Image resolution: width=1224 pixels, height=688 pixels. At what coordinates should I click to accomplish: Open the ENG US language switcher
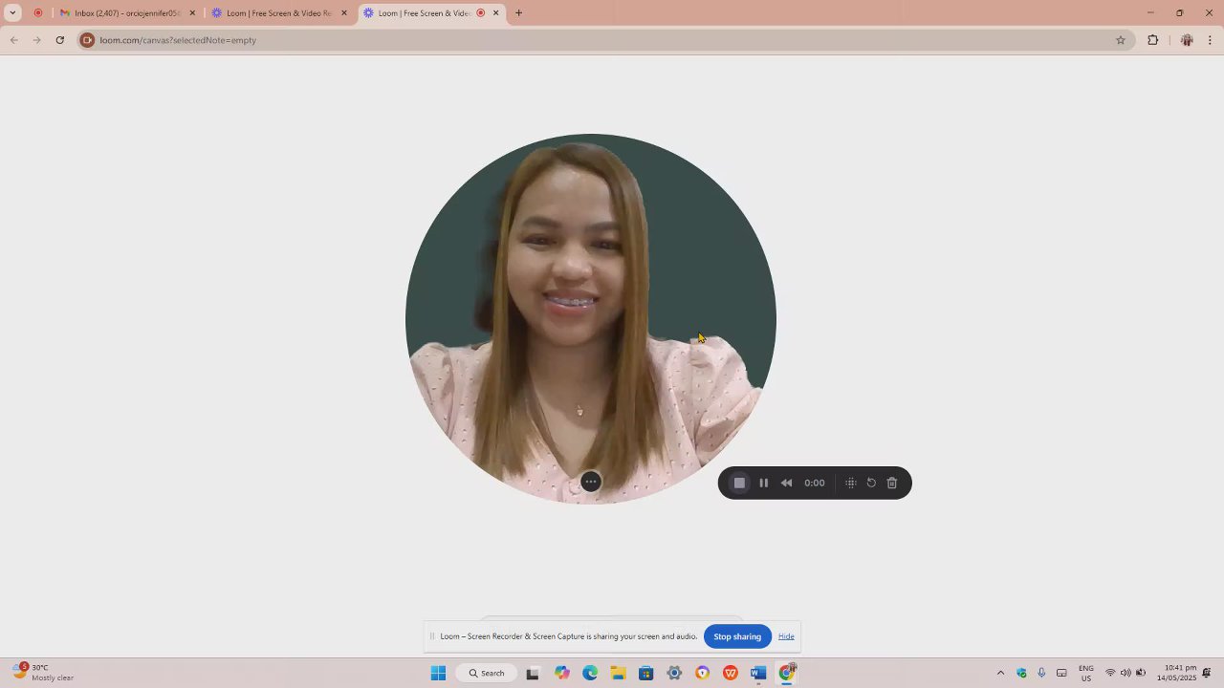[1086, 673]
